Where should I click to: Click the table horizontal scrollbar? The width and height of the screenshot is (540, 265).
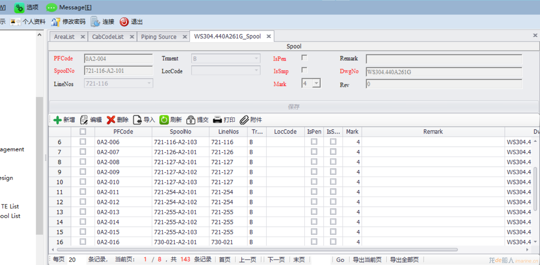(x=257, y=250)
